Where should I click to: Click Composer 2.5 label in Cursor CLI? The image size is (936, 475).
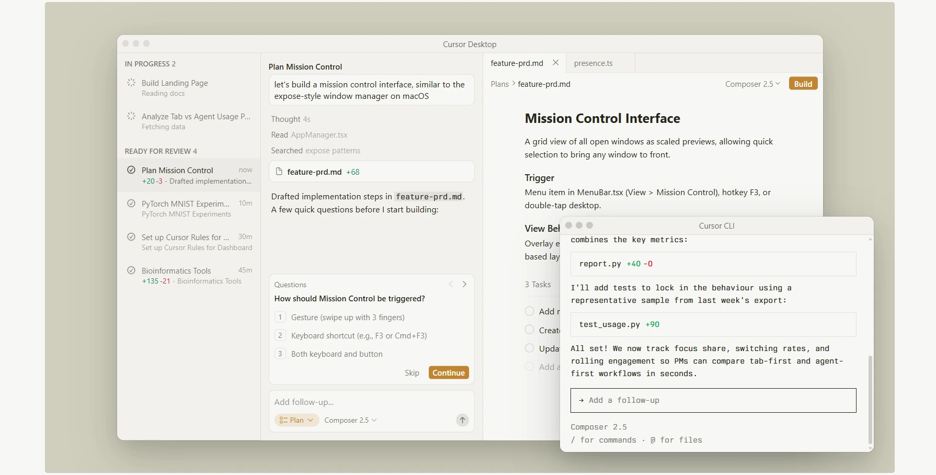tap(599, 427)
